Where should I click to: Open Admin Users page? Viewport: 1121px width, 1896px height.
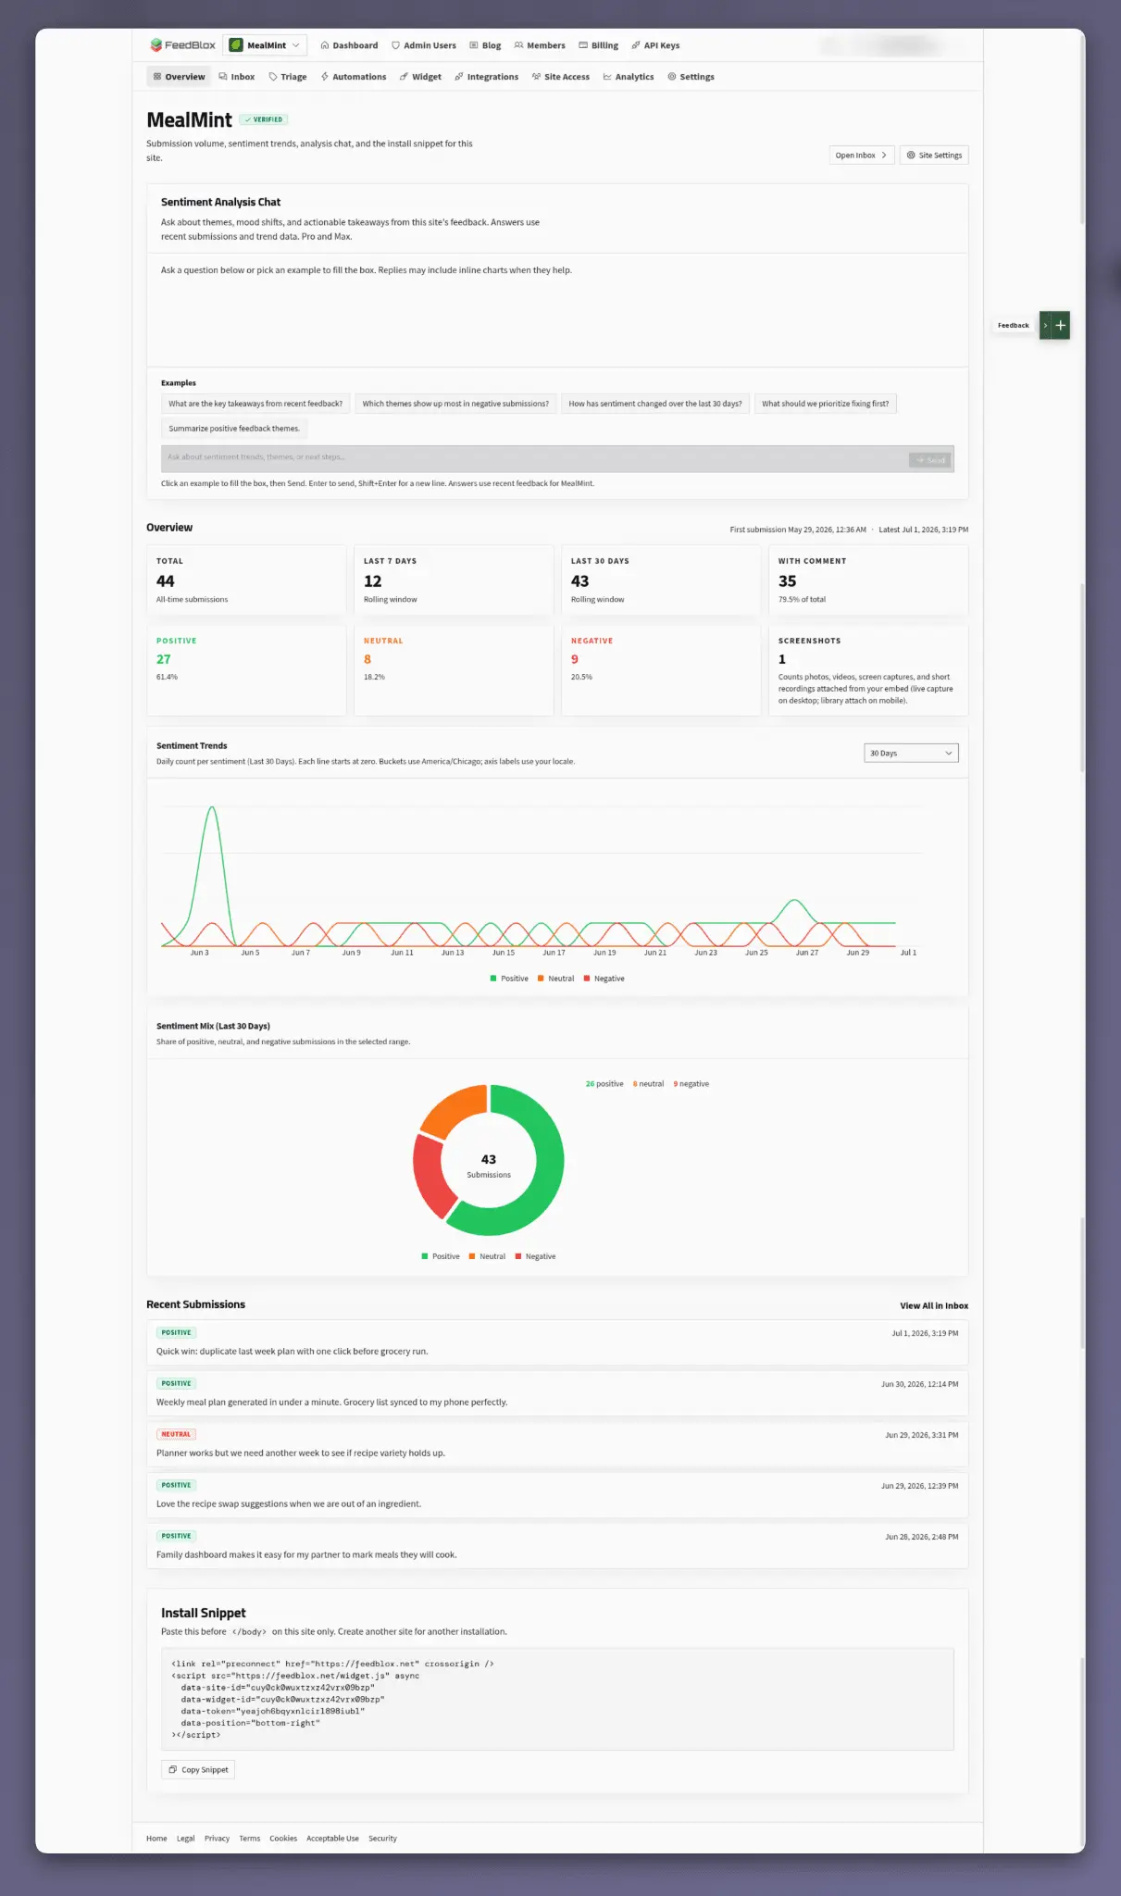pos(424,45)
